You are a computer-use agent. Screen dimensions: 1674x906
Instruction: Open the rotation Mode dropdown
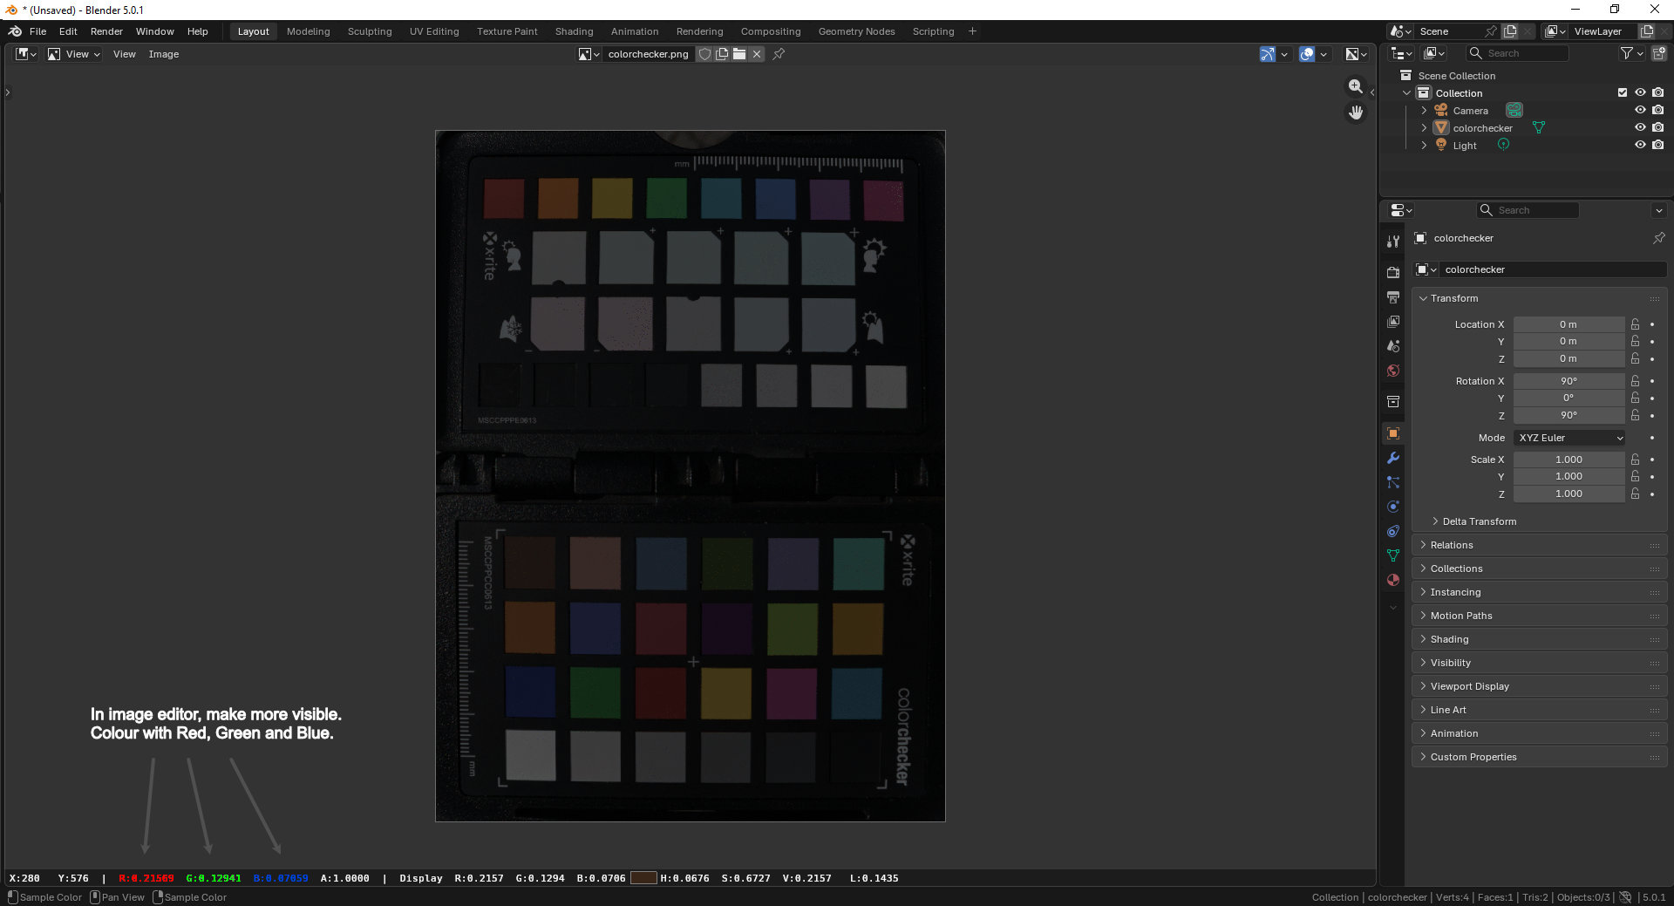point(1570,438)
